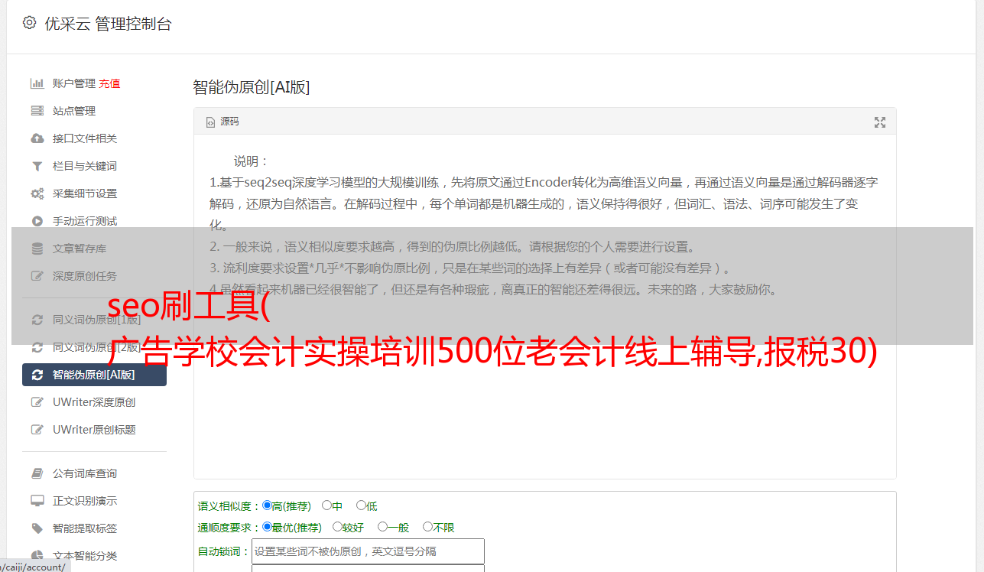The width and height of the screenshot is (984, 572).
Task: Open UWriter深度原创 in the sidebar
Action: click(x=95, y=402)
